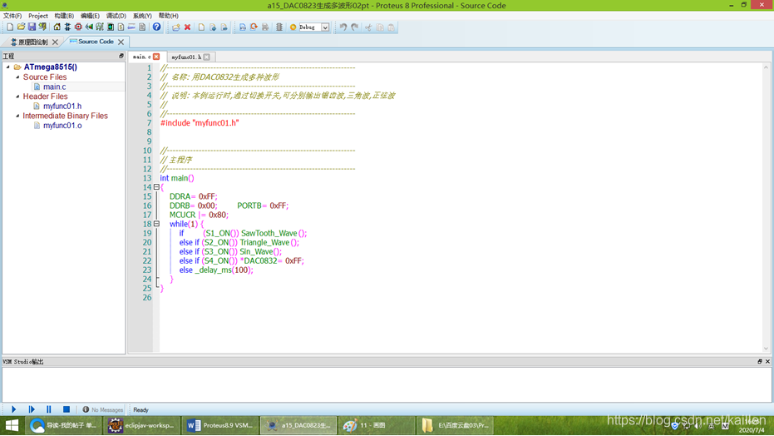Open the 帮助(H) menu

tap(168, 16)
